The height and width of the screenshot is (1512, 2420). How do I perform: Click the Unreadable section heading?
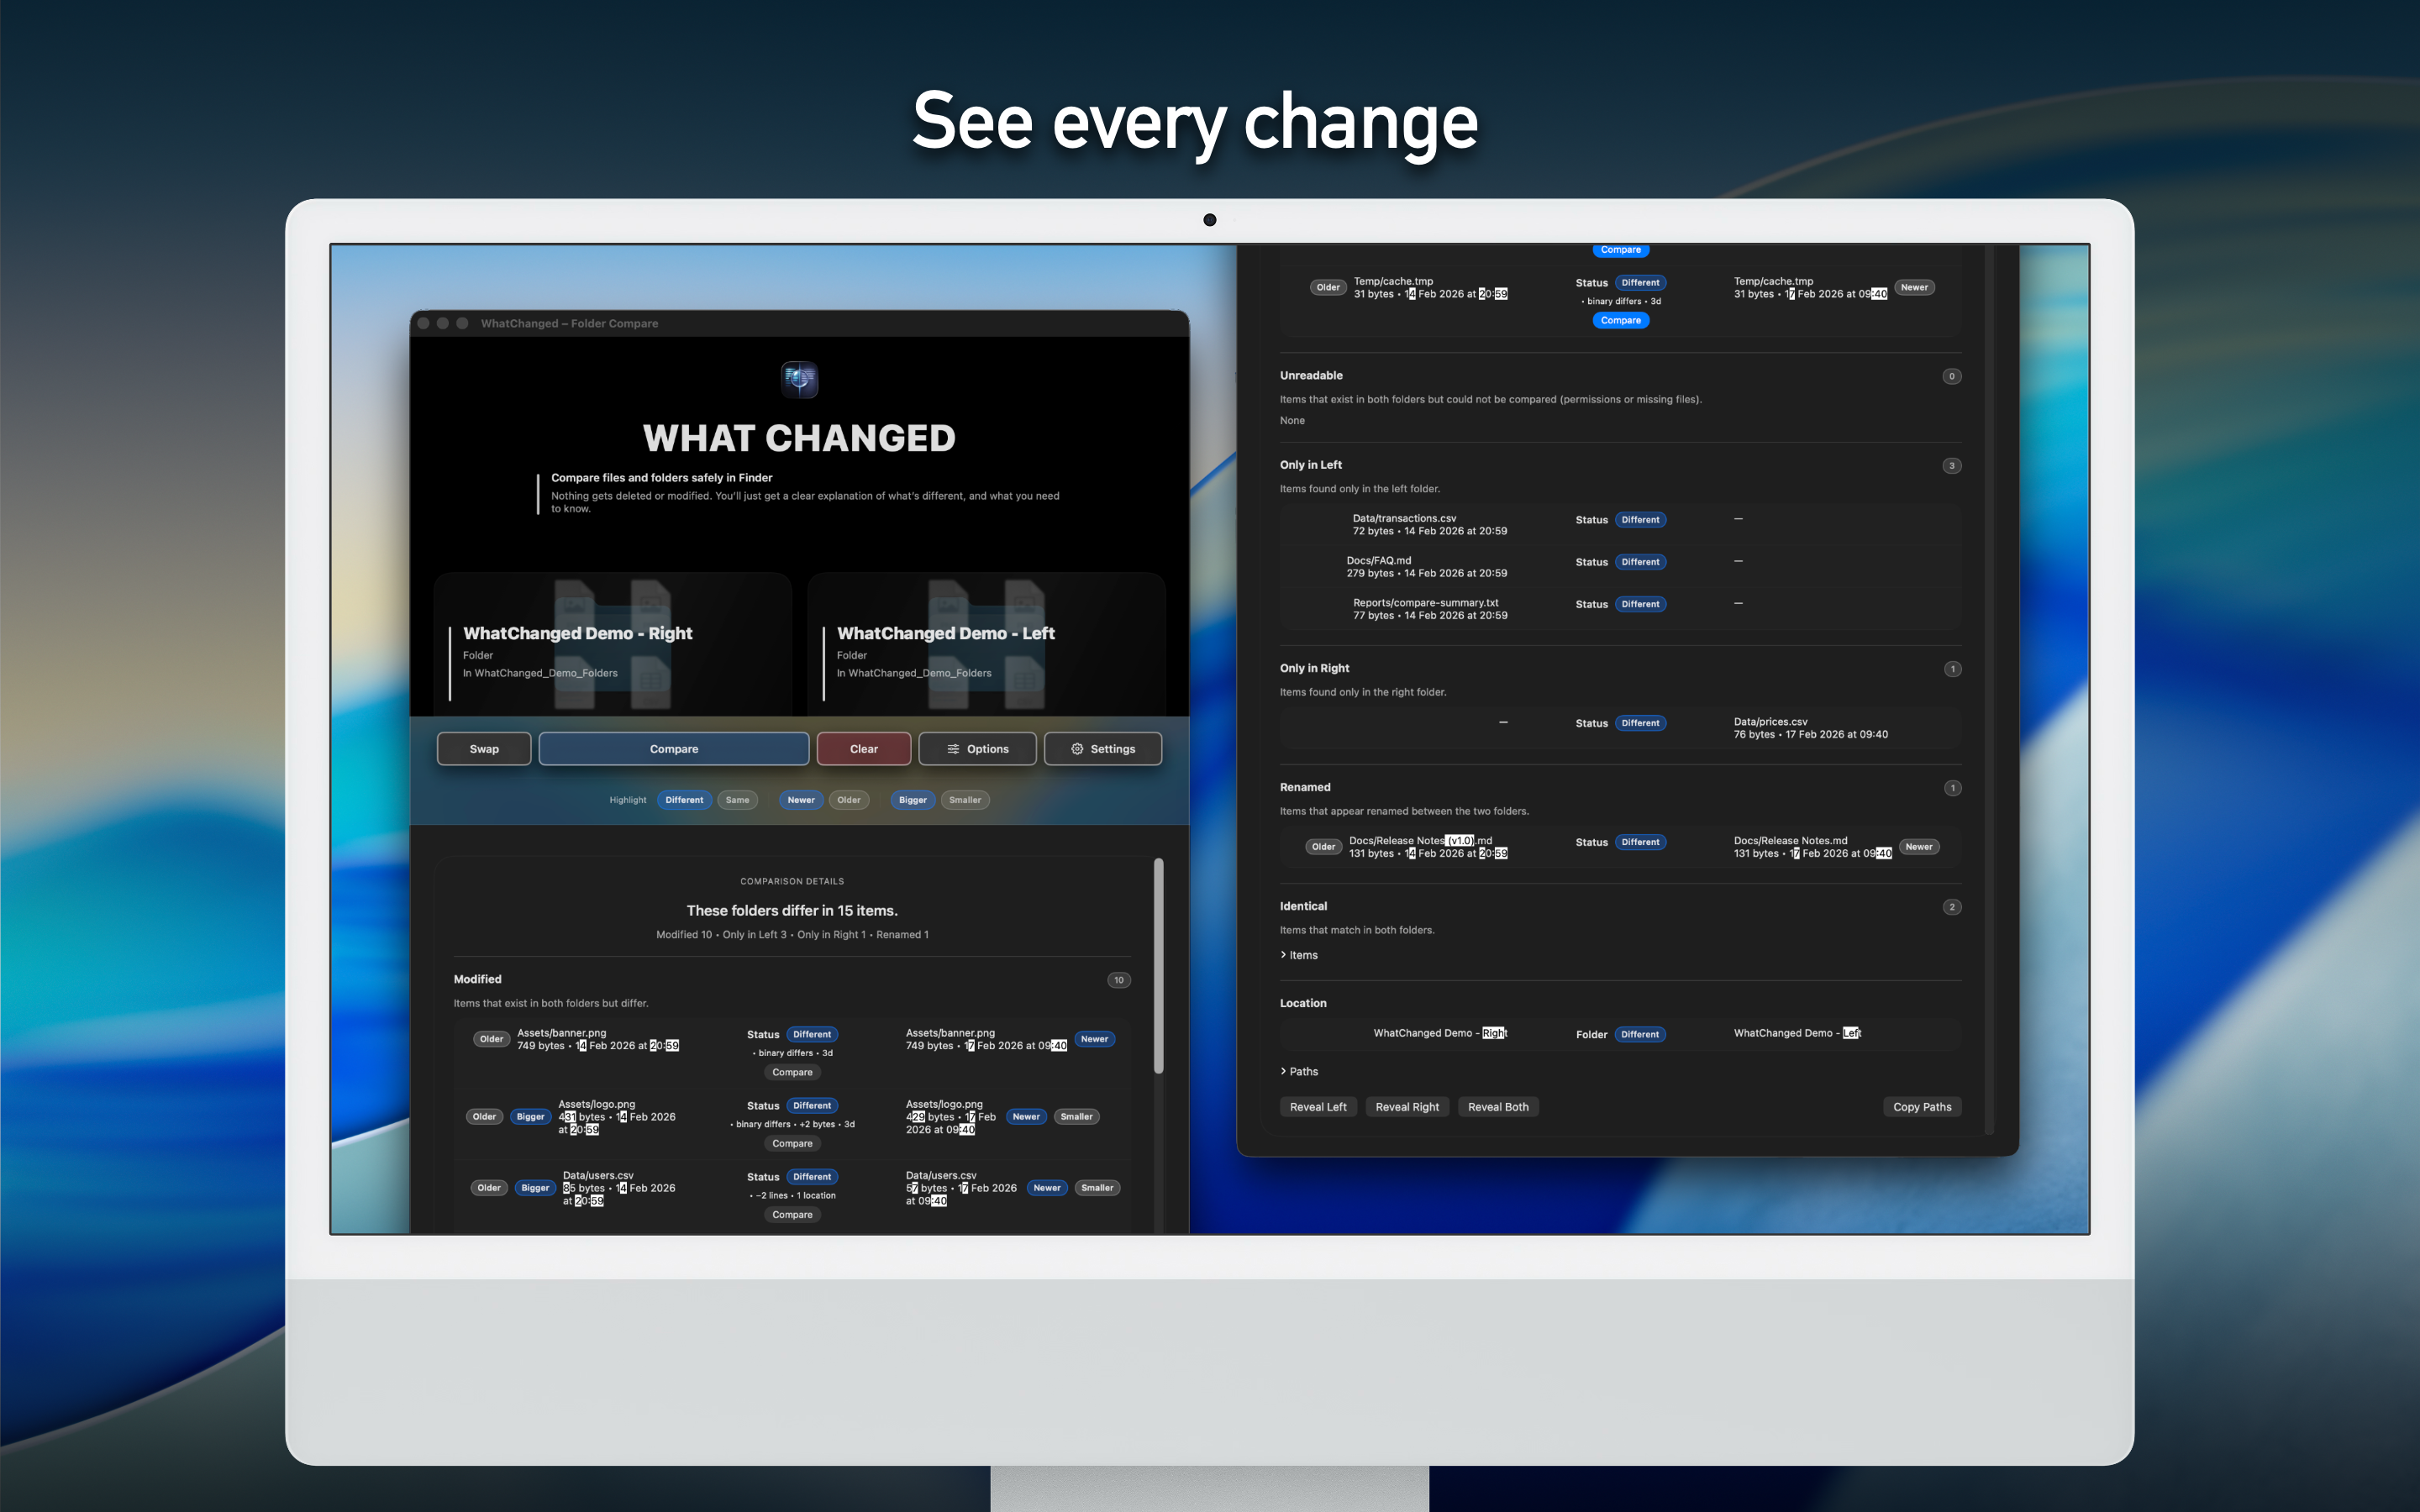(1311, 376)
